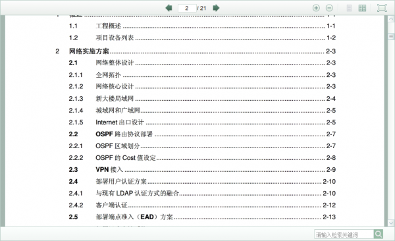
Task: Switch to single page view icon
Action: click(x=349, y=8)
